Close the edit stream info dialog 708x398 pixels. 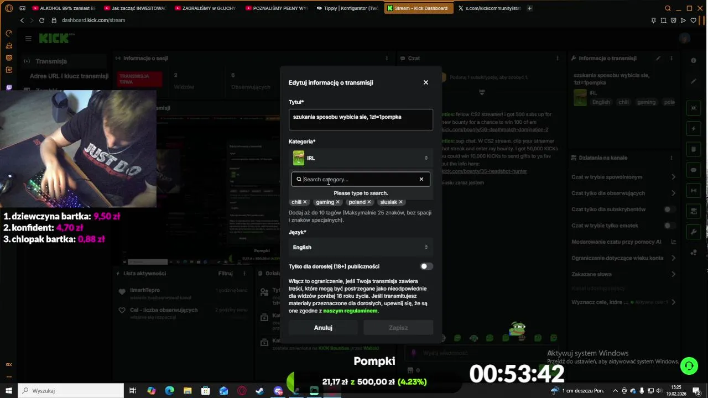[425, 82]
